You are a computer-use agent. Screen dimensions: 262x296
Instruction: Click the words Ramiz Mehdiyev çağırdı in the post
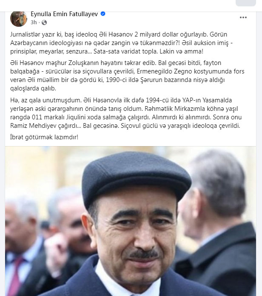coord(46,126)
